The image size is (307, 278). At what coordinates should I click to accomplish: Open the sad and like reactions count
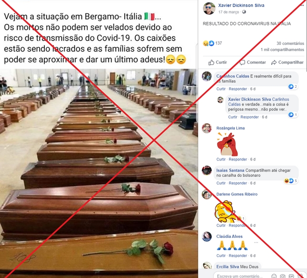coord(212,43)
